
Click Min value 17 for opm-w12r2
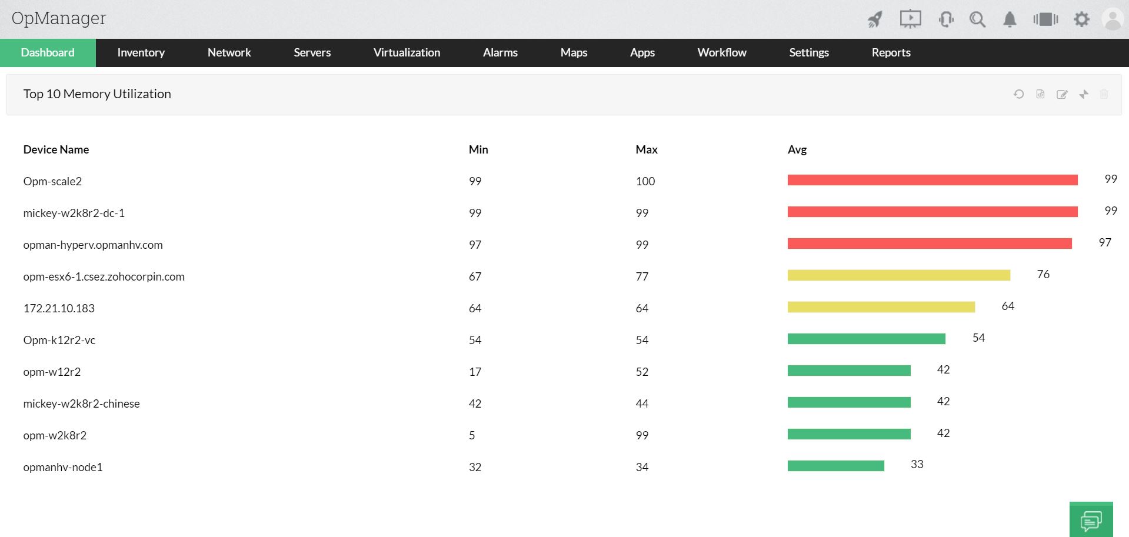475,372
